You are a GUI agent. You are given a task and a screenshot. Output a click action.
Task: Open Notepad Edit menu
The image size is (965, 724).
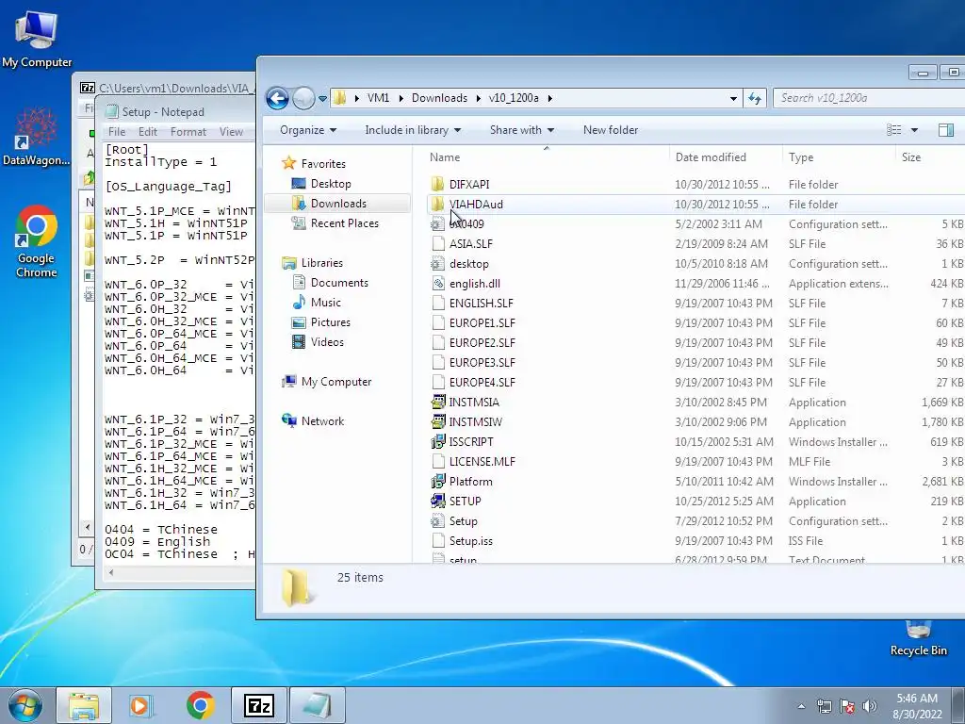click(x=148, y=132)
